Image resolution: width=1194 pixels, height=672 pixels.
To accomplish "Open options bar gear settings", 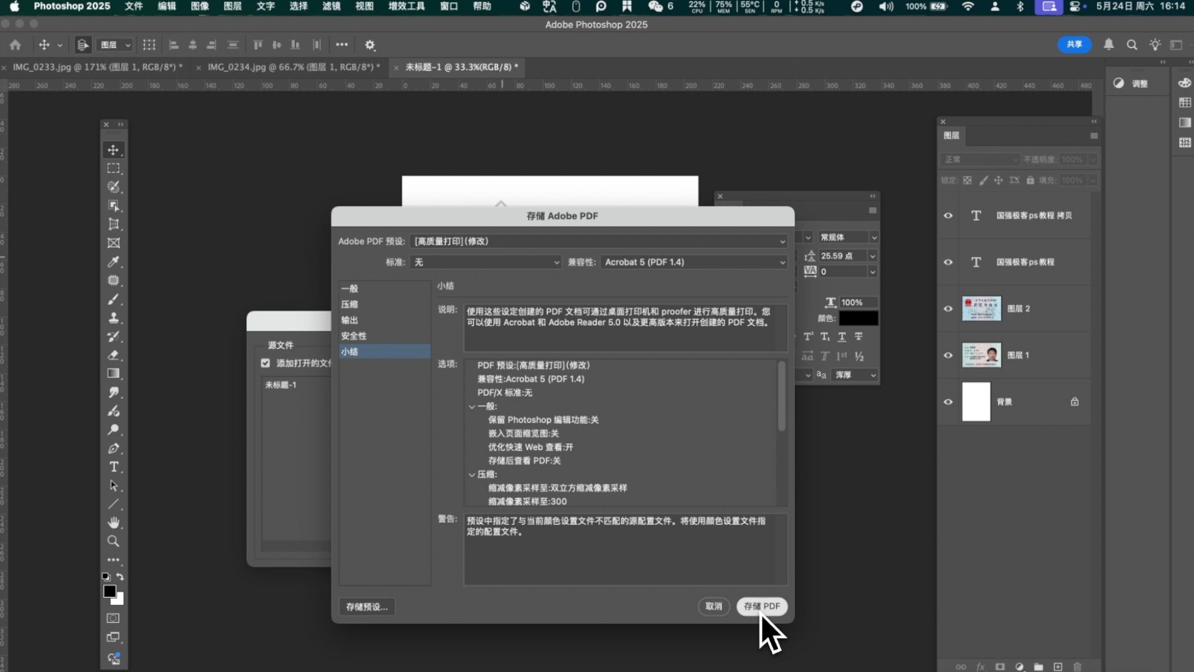I will click(x=370, y=45).
